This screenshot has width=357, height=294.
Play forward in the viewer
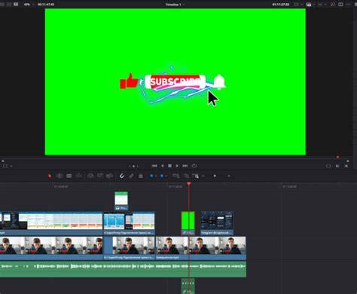click(177, 166)
